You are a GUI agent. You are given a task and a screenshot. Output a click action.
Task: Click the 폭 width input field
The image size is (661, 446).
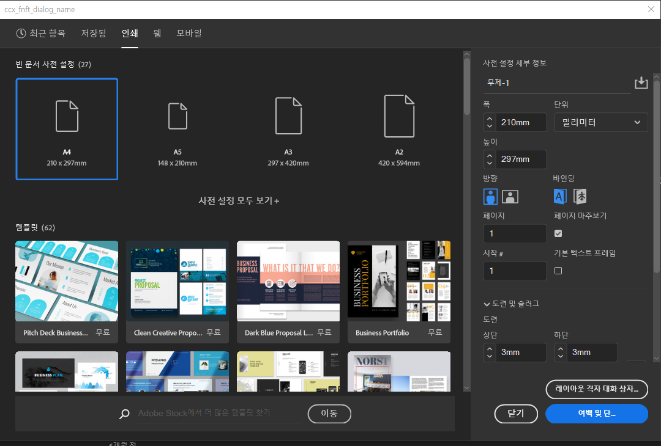521,122
